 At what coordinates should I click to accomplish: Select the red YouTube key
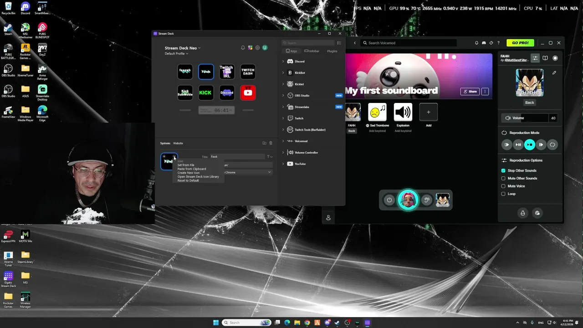[248, 92]
